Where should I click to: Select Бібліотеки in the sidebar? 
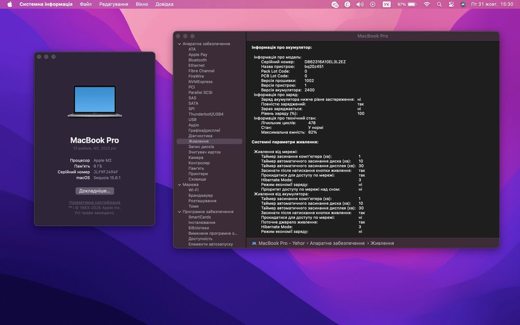pyautogui.click(x=198, y=228)
